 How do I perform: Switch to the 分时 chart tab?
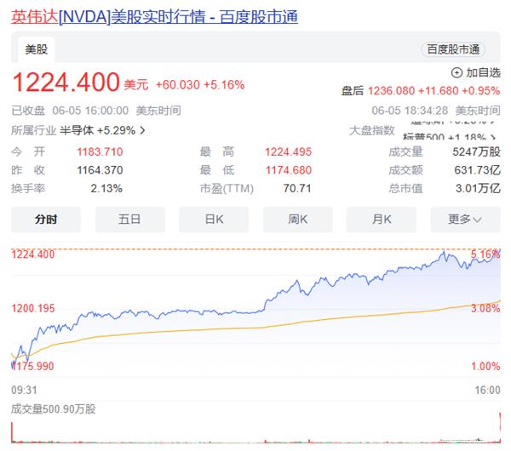click(x=46, y=220)
